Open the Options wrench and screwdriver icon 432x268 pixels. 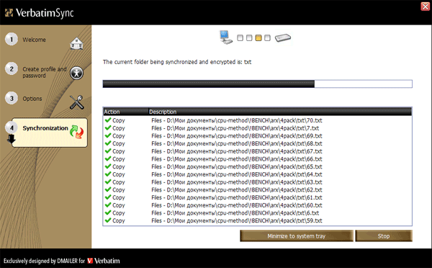pyautogui.click(x=76, y=102)
